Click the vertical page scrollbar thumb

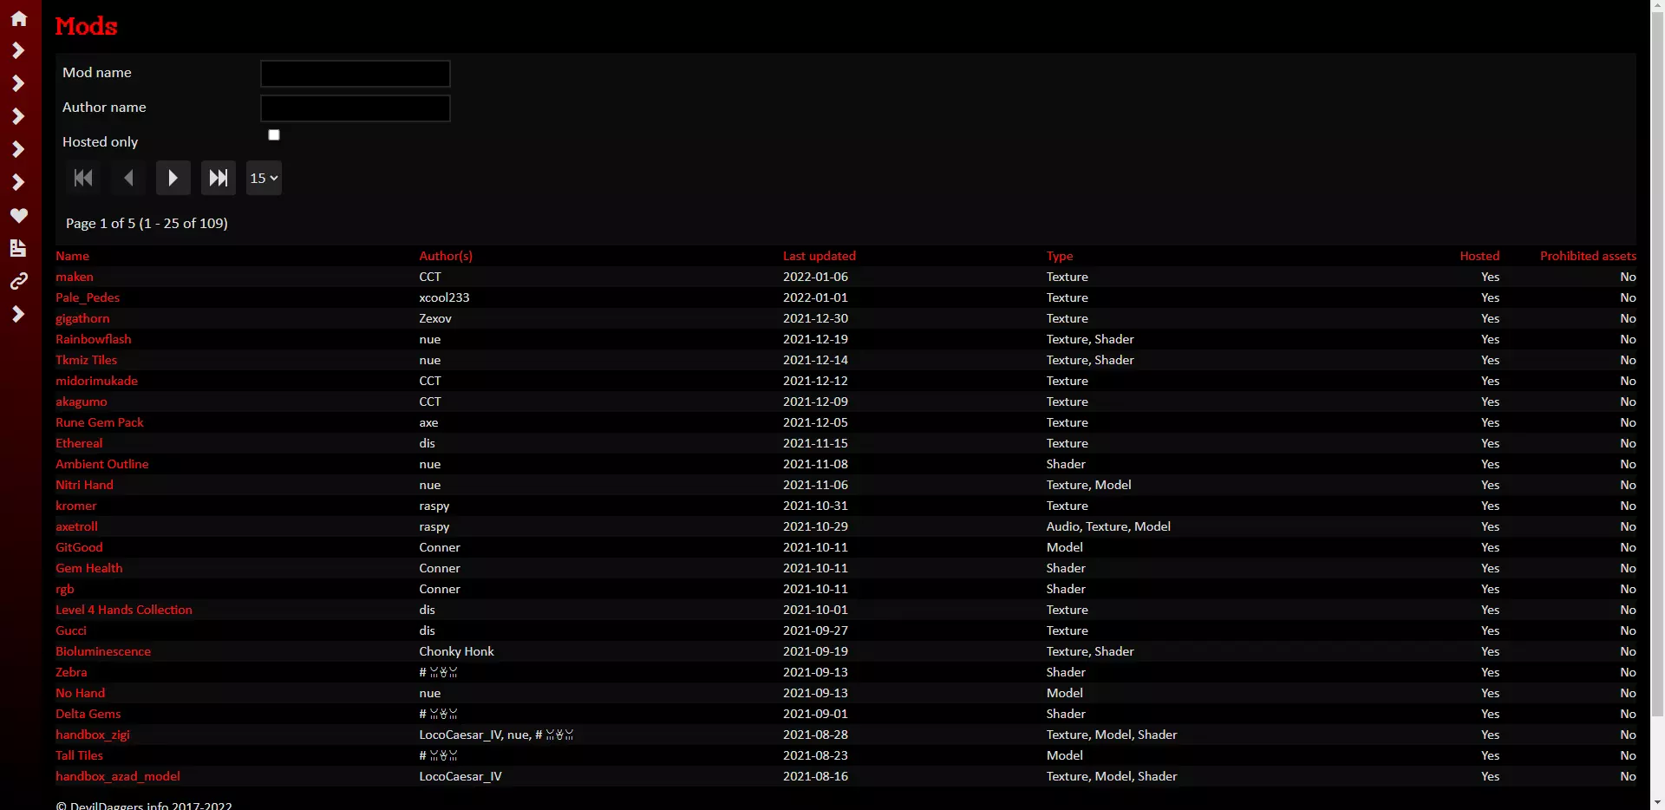1657,364
